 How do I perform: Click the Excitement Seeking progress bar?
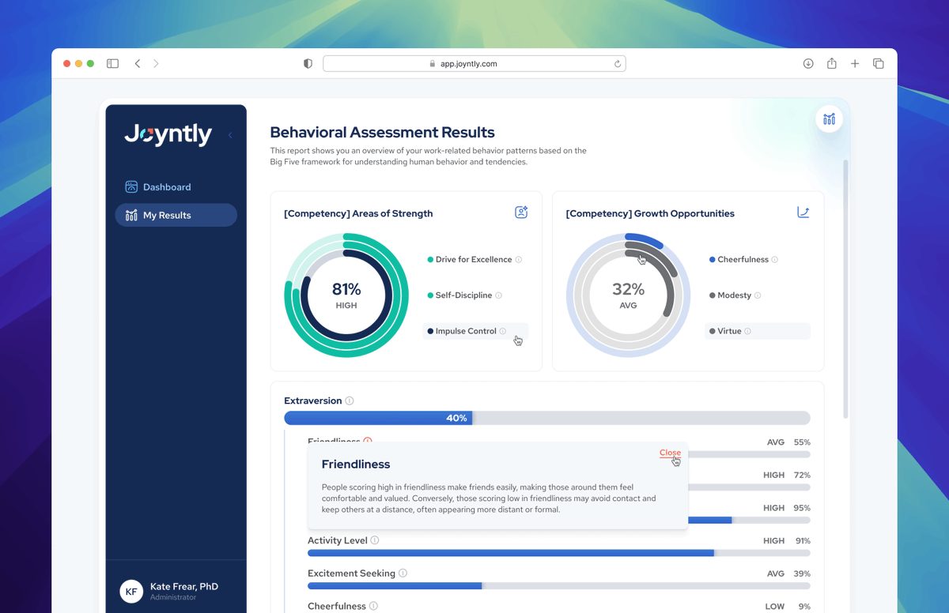pyautogui.click(x=559, y=586)
